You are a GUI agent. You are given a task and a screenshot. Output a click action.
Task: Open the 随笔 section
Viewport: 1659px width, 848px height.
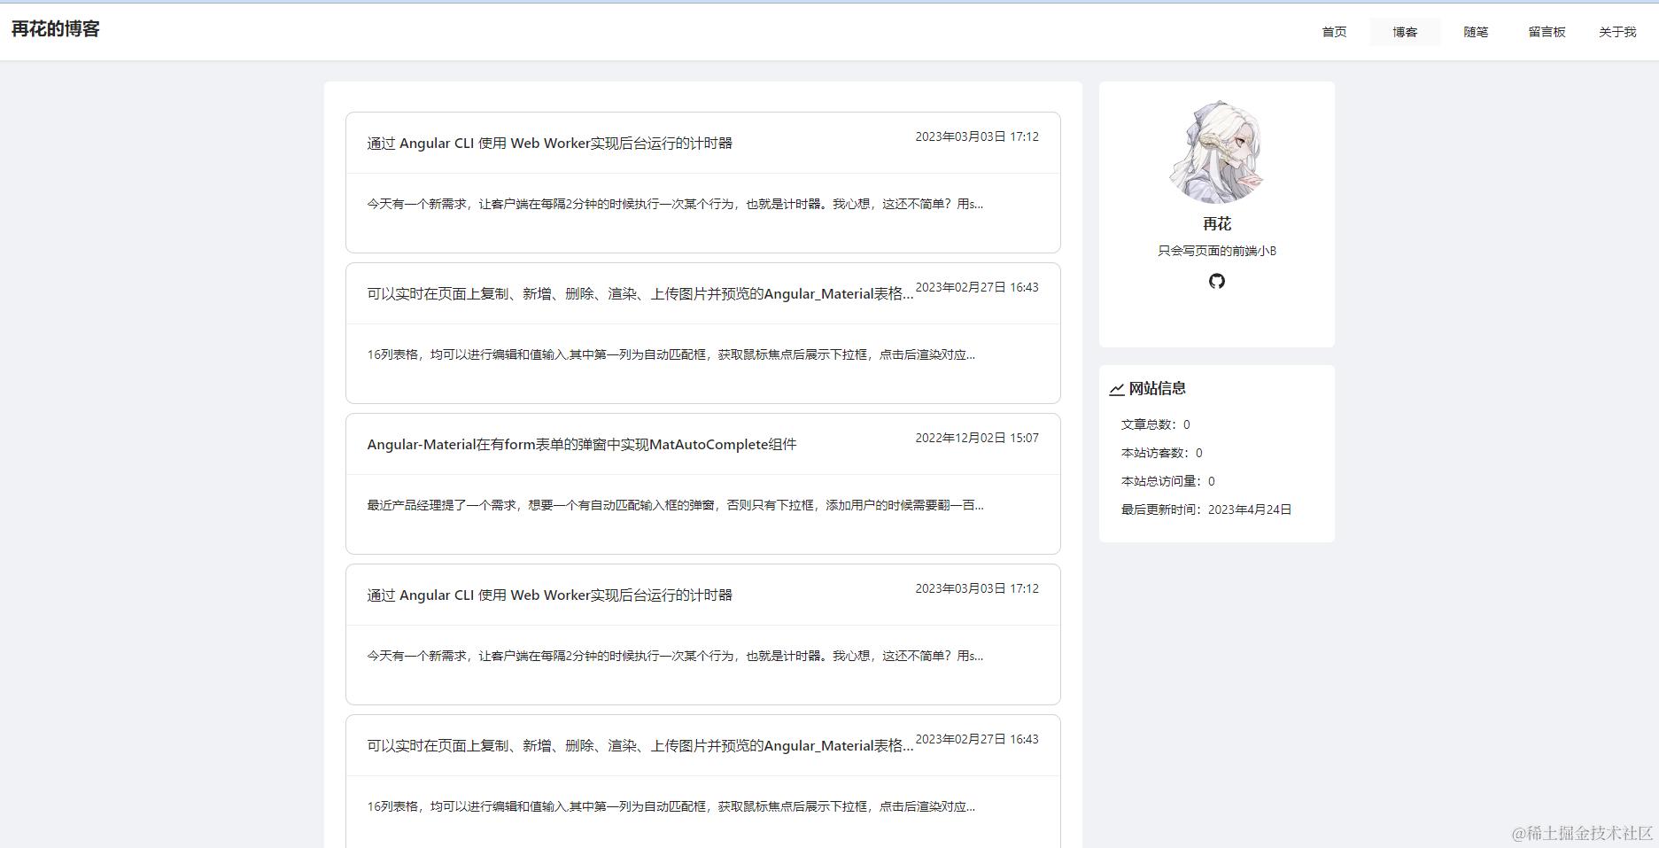pos(1475,31)
